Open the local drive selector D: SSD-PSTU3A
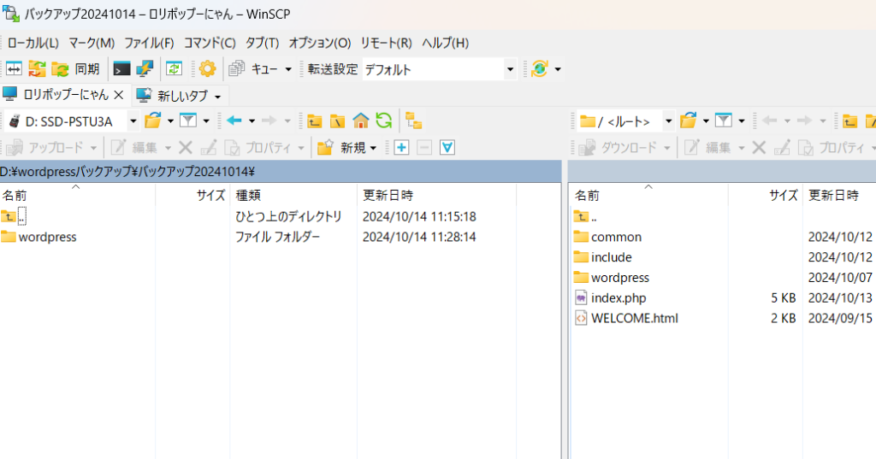 click(73, 121)
